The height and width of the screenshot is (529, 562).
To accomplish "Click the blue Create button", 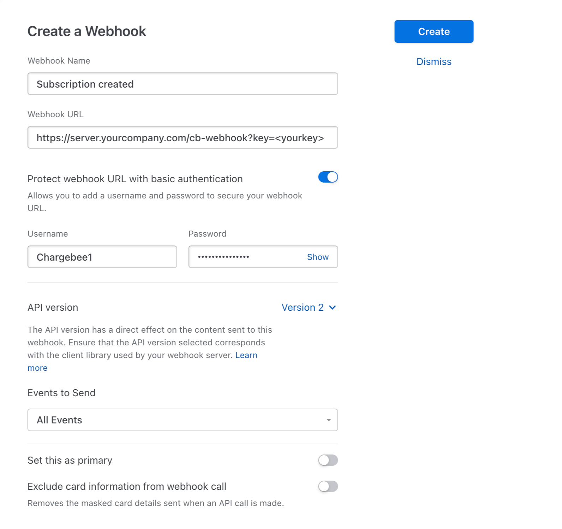I will [434, 31].
